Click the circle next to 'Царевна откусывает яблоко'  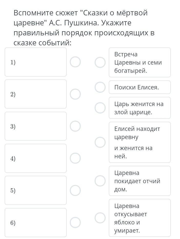tap(100, 218)
